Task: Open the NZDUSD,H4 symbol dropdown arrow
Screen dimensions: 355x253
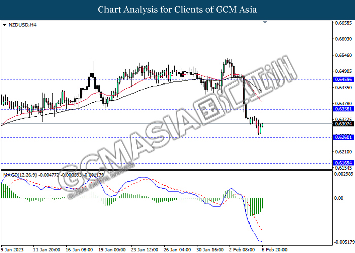Action: coord(4,25)
